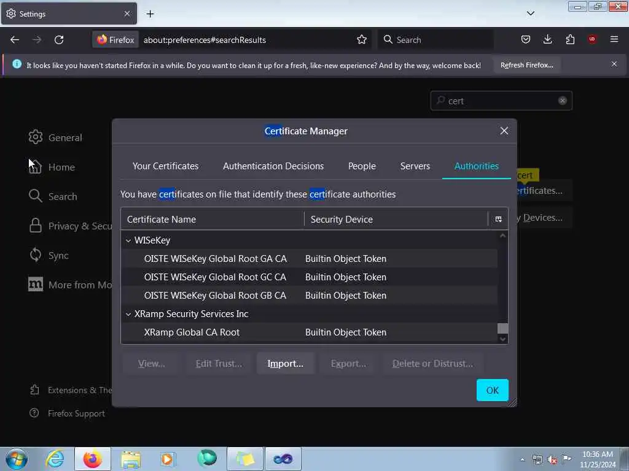Viewport: 629px width, 471px height.
Task: Open the Pocket save icon
Action: tap(526, 39)
